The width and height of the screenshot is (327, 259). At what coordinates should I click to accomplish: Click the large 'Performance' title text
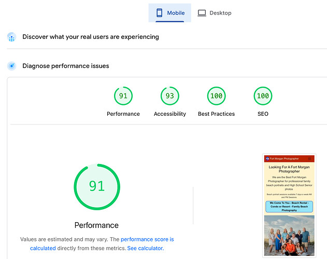tap(96, 225)
